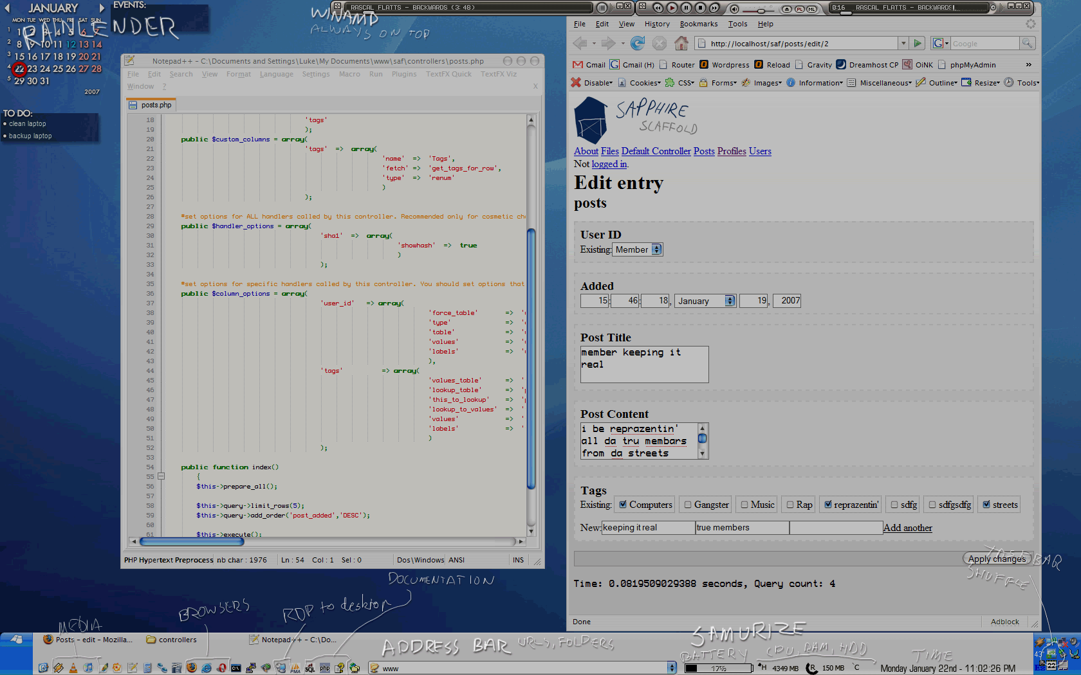Launch Internet Explorer from quick launch
Screen dimensions: 1081x675
[207, 668]
